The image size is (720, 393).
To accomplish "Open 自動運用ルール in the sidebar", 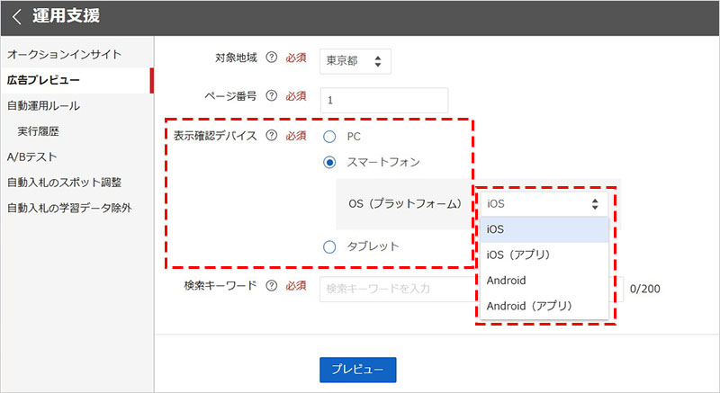I will pos(43,105).
